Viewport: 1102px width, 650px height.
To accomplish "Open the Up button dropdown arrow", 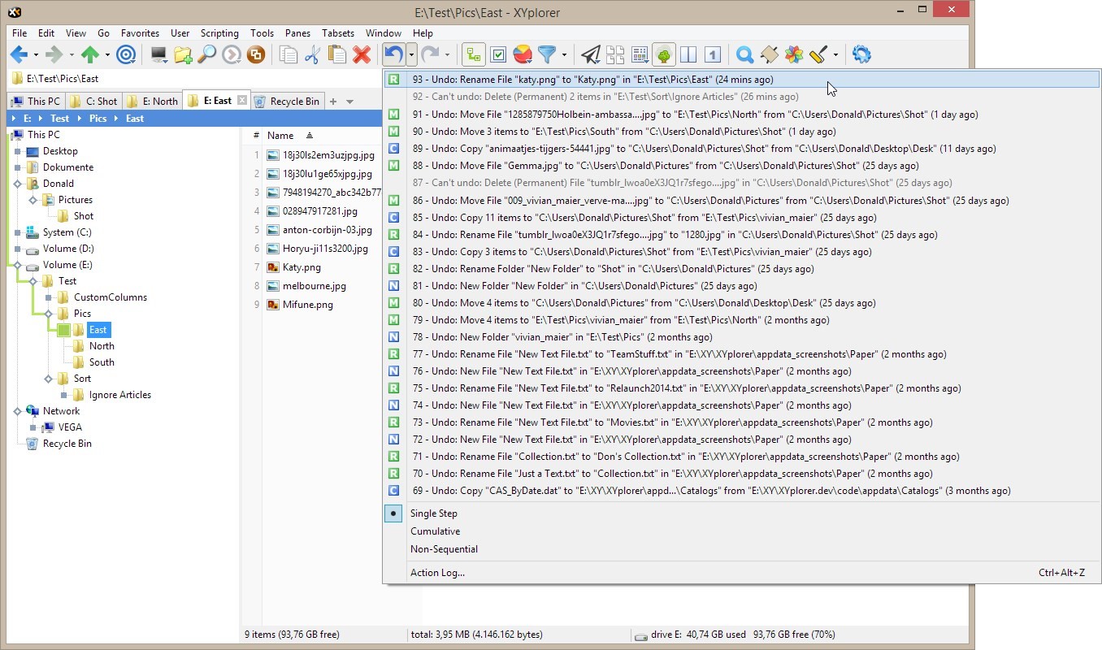I will [x=107, y=55].
